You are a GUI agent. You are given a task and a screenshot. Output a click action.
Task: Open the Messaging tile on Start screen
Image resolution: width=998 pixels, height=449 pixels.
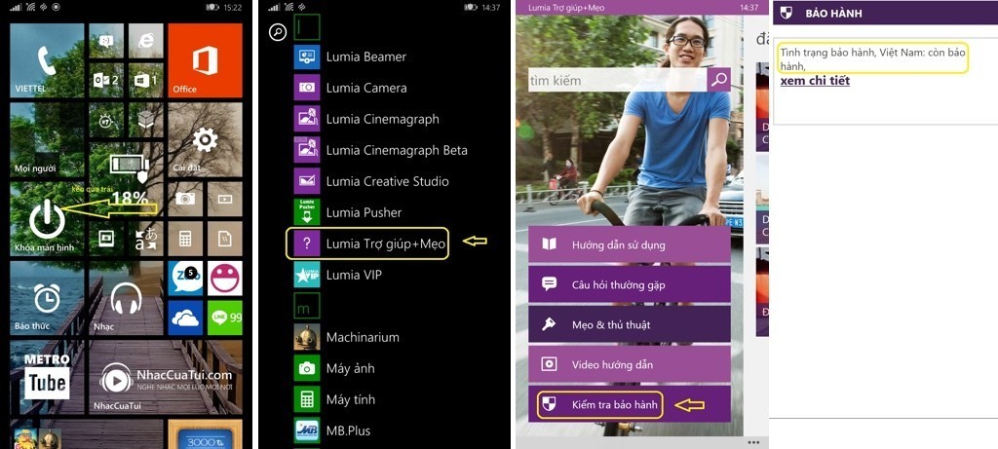tap(106, 41)
